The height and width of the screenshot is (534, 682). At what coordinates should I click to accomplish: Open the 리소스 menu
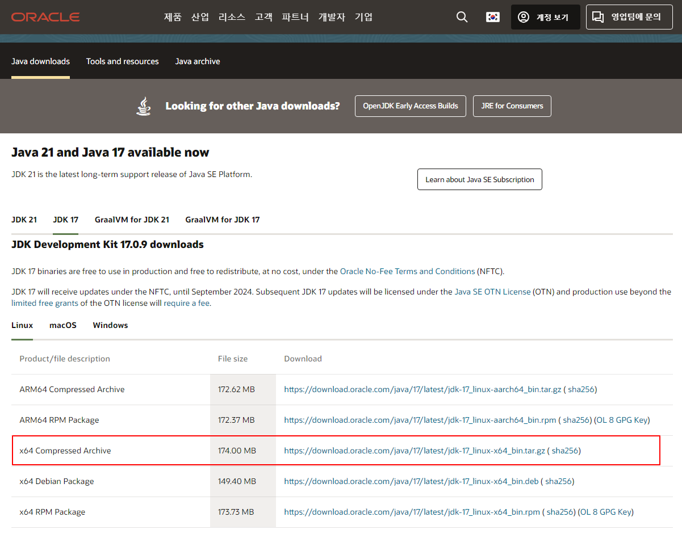[x=232, y=17]
